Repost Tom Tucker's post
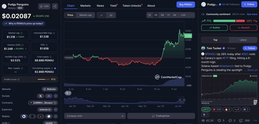Viewport: 259px width, 124px height. tap(232, 120)
